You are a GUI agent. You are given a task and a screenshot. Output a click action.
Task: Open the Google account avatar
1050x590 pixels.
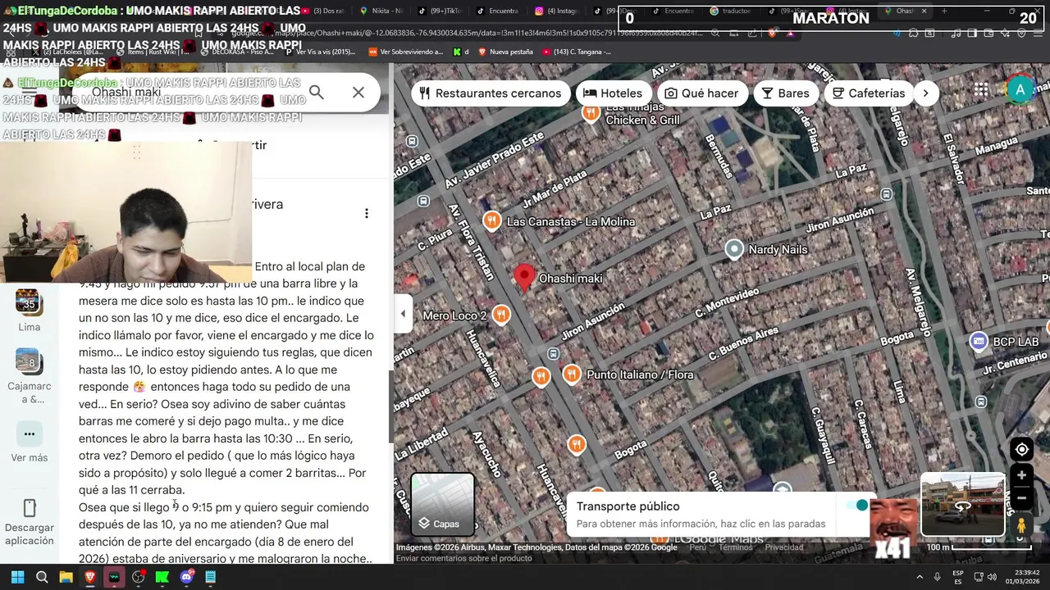[1020, 90]
